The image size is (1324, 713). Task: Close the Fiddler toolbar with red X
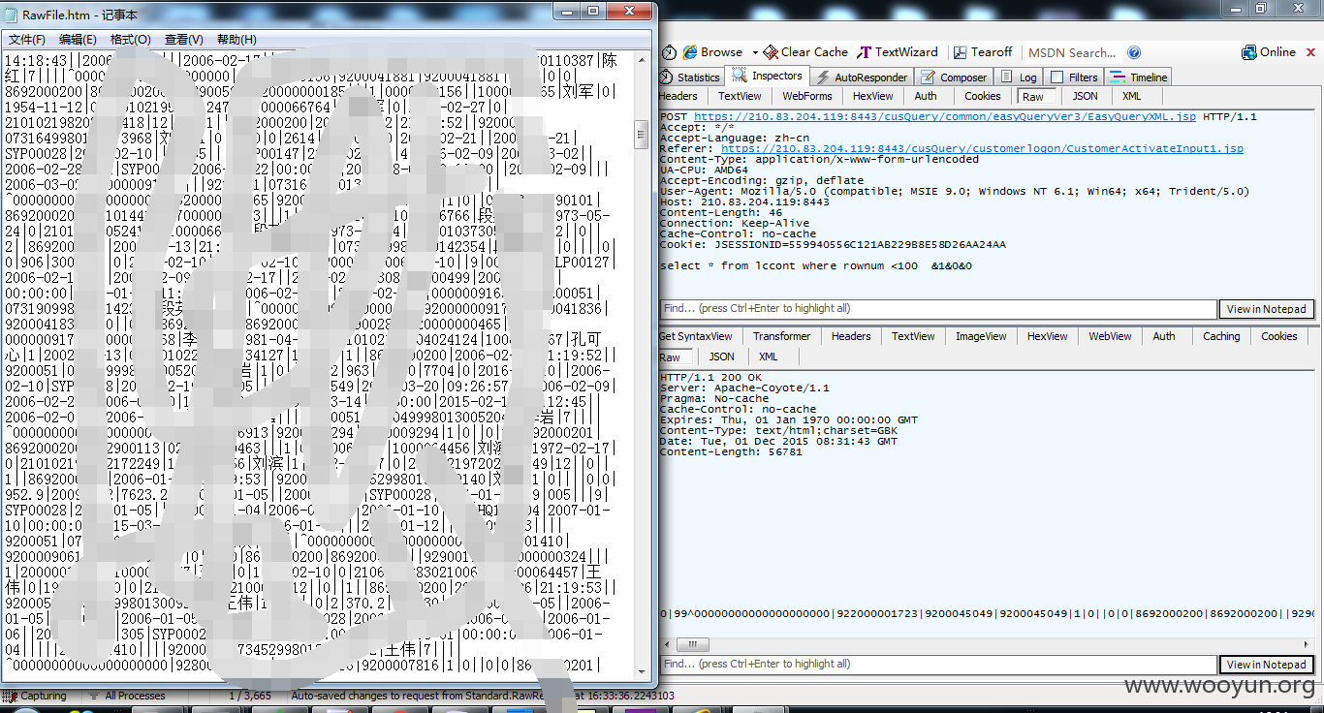[x=1309, y=52]
